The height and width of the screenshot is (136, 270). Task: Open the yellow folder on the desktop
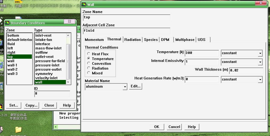tap(18, 130)
